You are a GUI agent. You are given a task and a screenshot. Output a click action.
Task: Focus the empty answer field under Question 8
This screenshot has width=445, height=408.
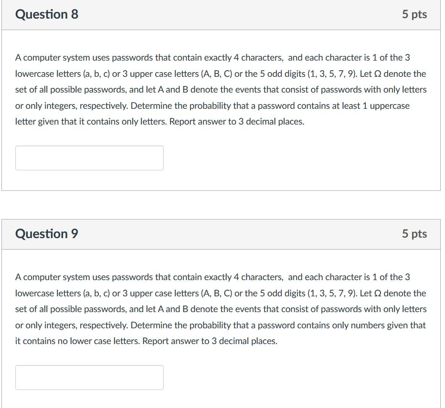tap(89, 157)
